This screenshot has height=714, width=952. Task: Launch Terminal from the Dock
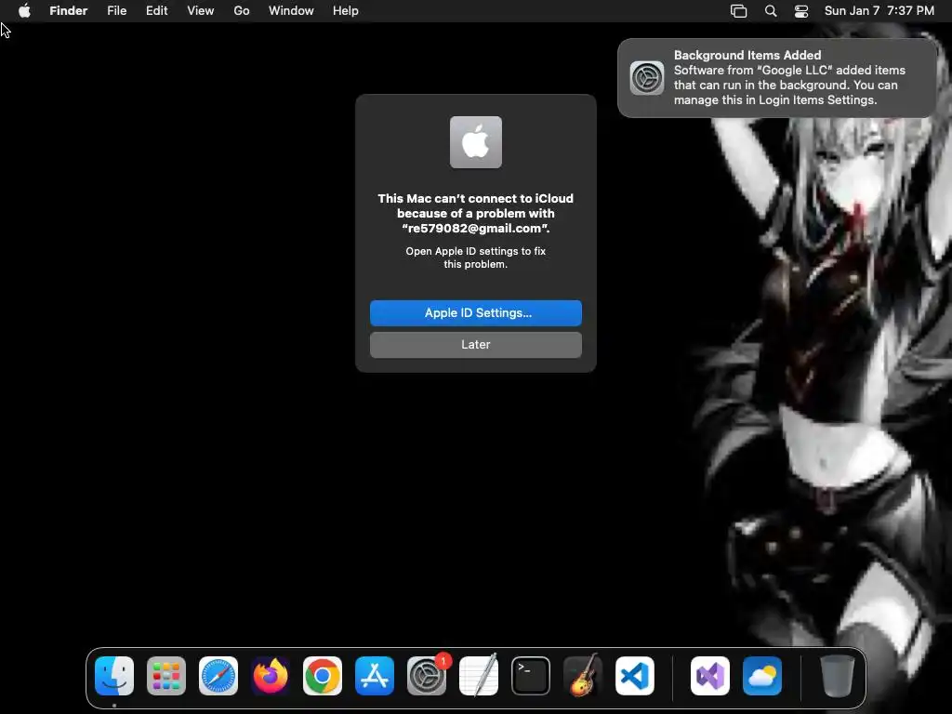(x=531, y=676)
